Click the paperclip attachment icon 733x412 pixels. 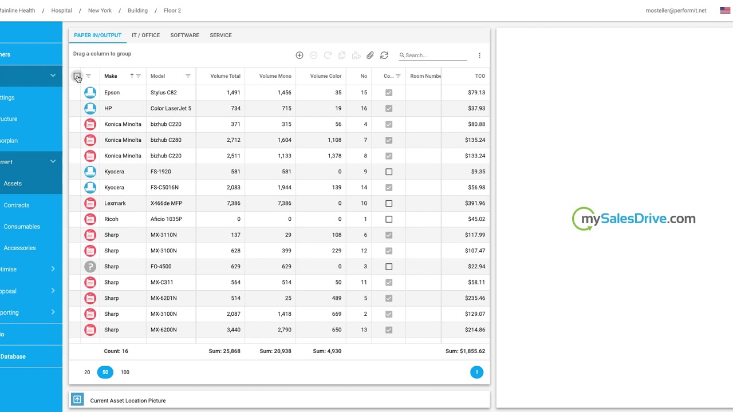[370, 56]
